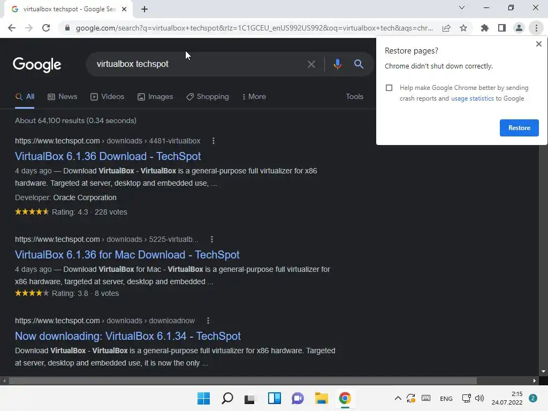Image resolution: width=548 pixels, height=411 pixels.
Task: Open the ENG language indicator
Action: pos(446,398)
